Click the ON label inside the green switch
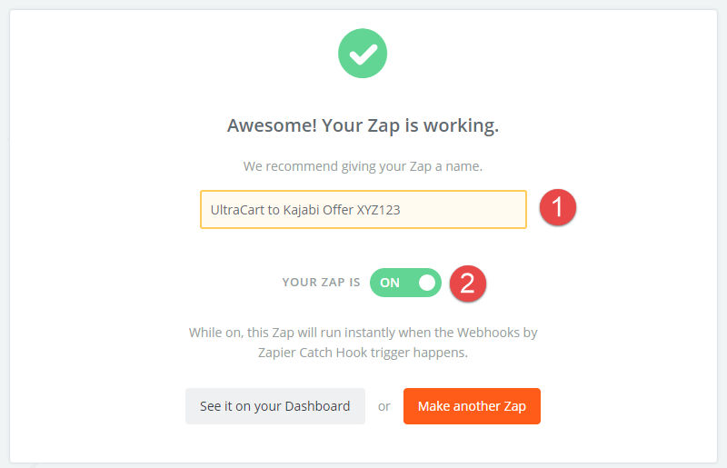Screen dimensions: 727x468 click(390, 283)
